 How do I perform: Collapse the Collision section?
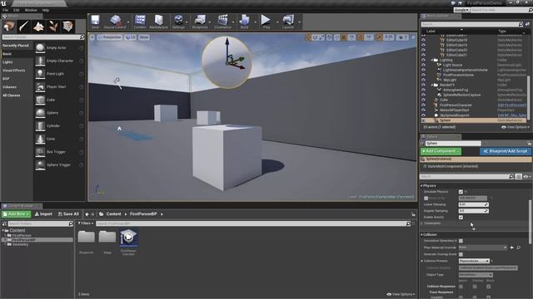(421, 234)
